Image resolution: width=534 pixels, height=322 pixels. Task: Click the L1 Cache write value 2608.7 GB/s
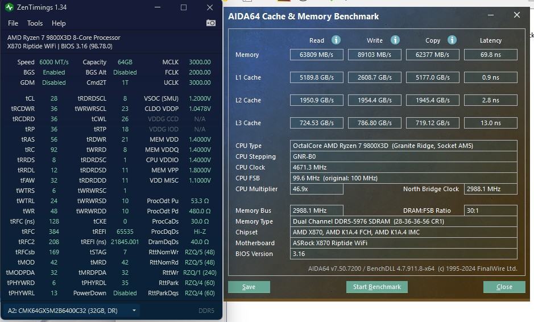(374, 77)
